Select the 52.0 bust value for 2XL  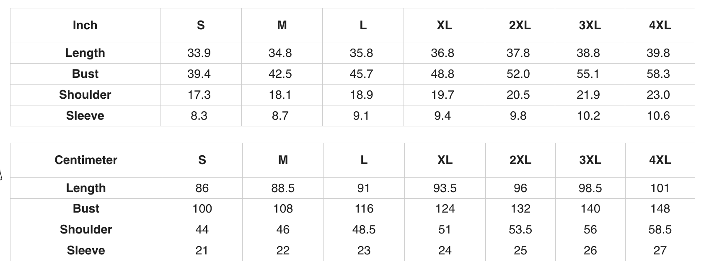click(518, 74)
